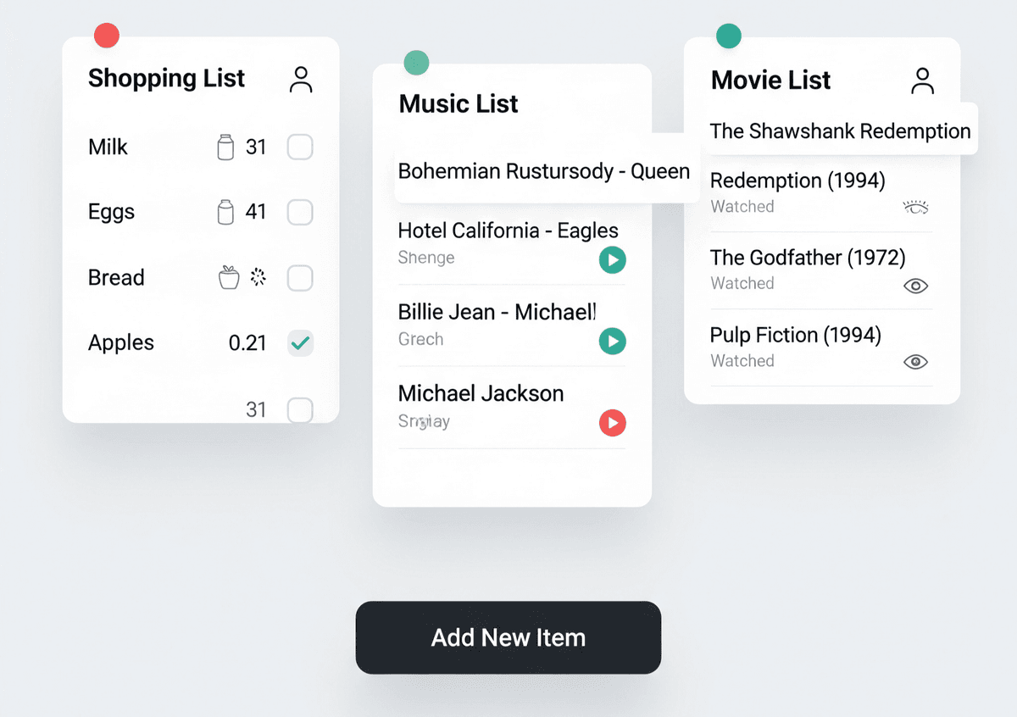Click the apple icon in Bread row
Screen dimensions: 1017x717
tap(229, 277)
